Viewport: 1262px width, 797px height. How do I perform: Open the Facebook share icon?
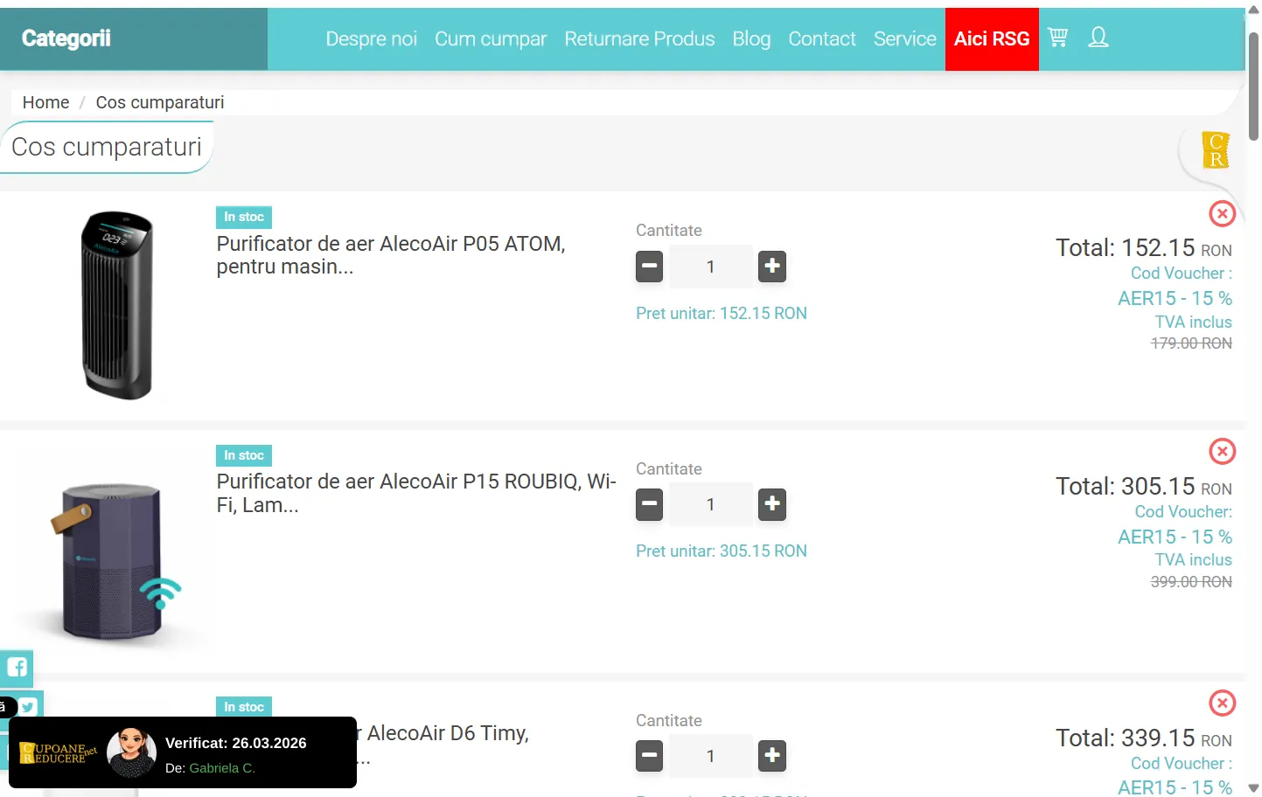coord(17,668)
